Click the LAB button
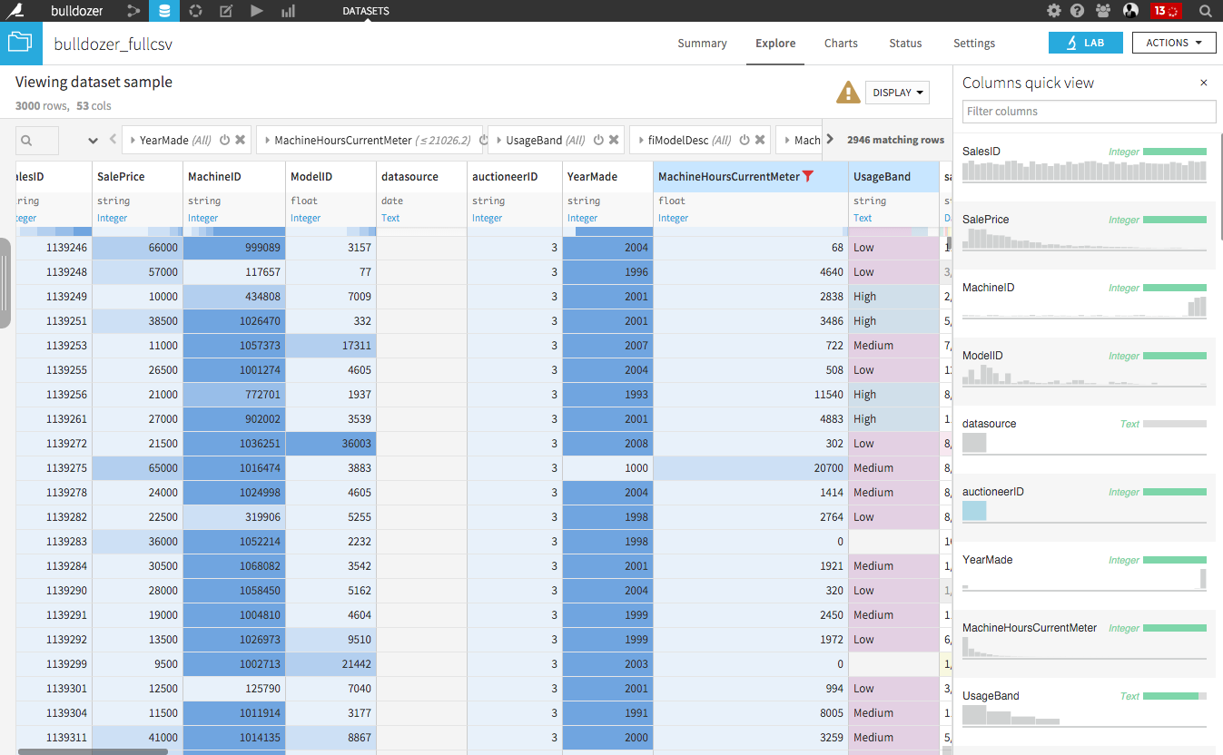The height and width of the screenshot is (755, 1223). pyautogui.click(x=1085, y=43)
